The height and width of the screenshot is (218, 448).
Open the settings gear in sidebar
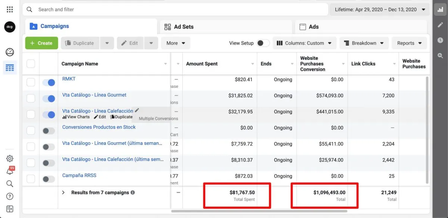(x=10, y=159)
